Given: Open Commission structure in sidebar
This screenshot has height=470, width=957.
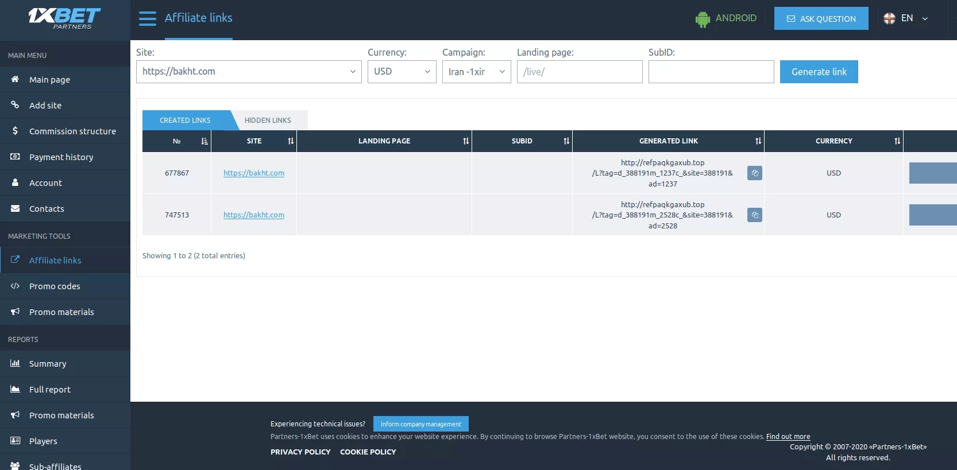Looking at the screenshot, I should (72, 131).
